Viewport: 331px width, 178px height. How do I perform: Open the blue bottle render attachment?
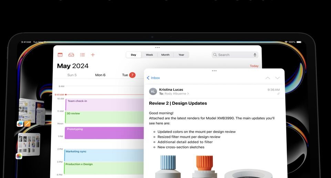(x=168, y=166)
